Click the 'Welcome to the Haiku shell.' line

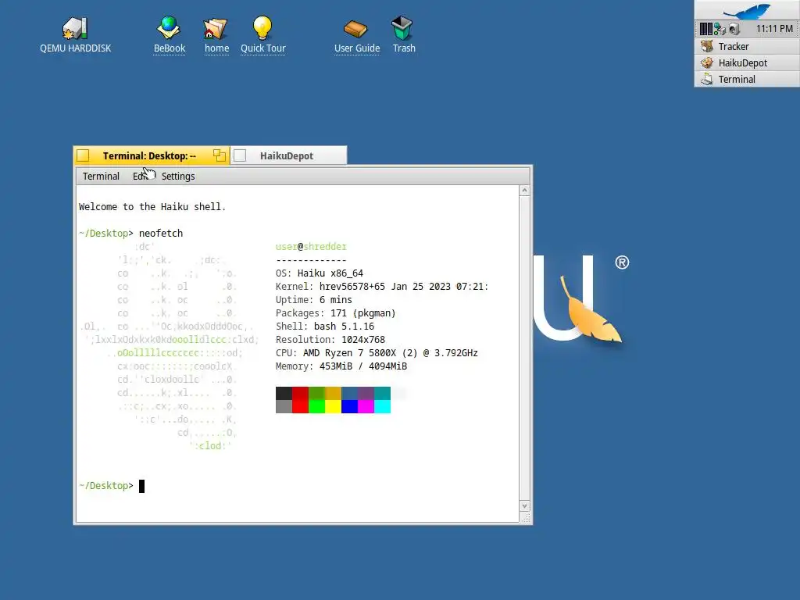point(152,206)
